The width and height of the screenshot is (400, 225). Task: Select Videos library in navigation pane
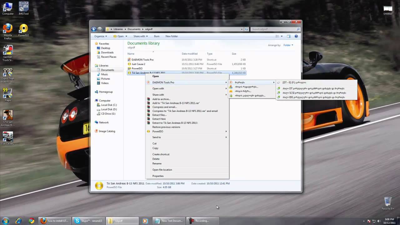[105, 83]
